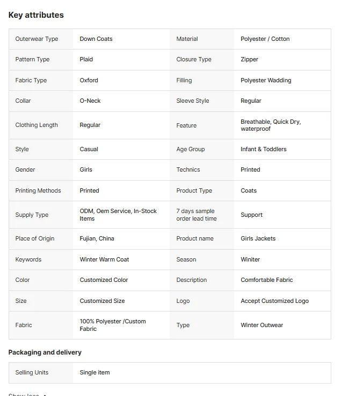Select the O-Neck collar value

[x=90, y=101]
